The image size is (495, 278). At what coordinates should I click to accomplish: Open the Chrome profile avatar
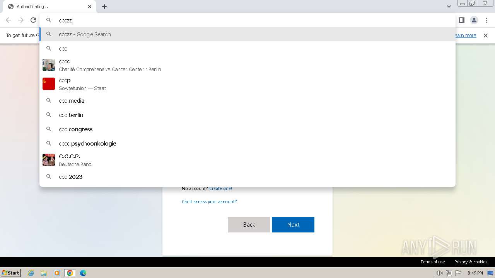click(x=474, y=20)
